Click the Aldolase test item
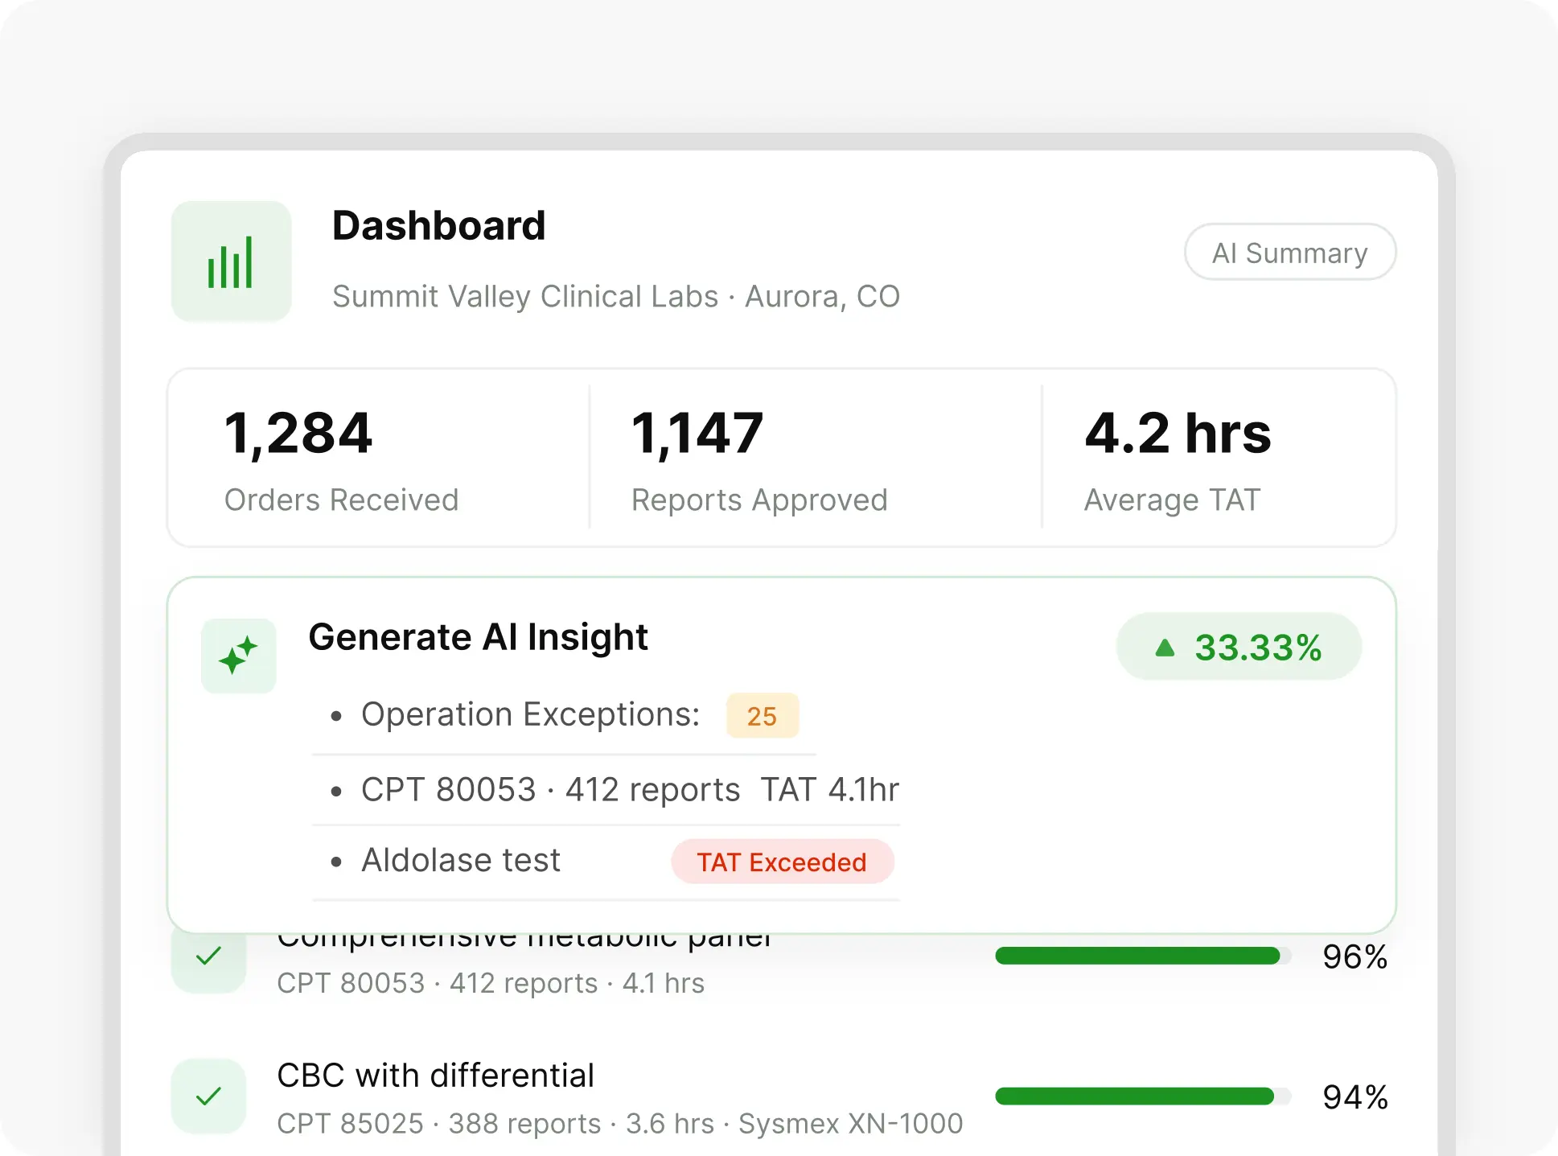 click(460, 860)
